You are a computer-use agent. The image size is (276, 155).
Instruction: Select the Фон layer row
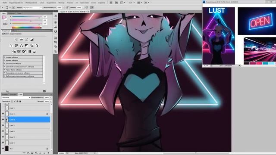[x=26, y=149]
